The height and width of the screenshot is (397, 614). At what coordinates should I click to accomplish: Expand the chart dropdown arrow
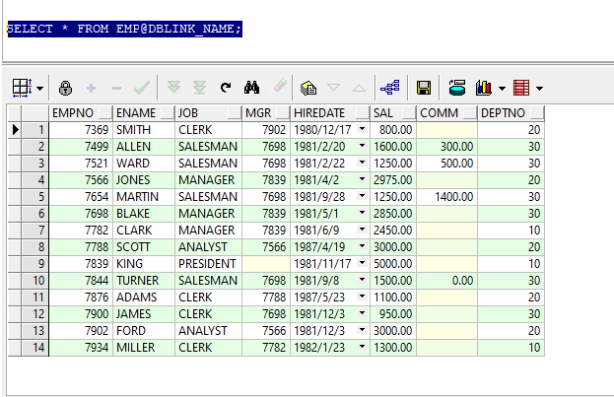click(x=502, y=89)
